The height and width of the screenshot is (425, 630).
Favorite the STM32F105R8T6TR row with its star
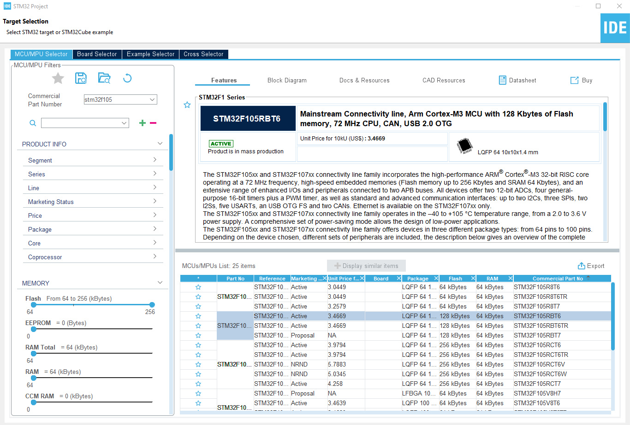(x=198, y=297)
